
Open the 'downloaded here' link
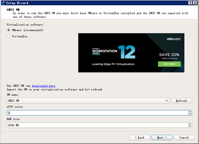coord(43,86)
